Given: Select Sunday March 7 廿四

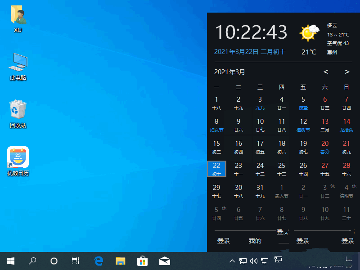Looking at the screenshot, I should (x=346, y=103).
